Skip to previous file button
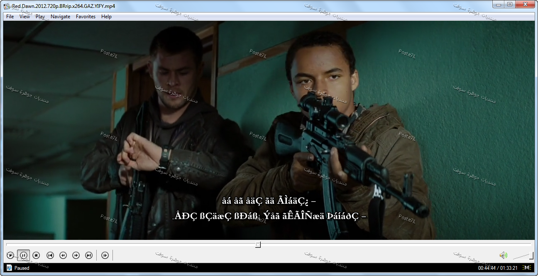The height and width of the screenshot is (276, 538). 50,255
